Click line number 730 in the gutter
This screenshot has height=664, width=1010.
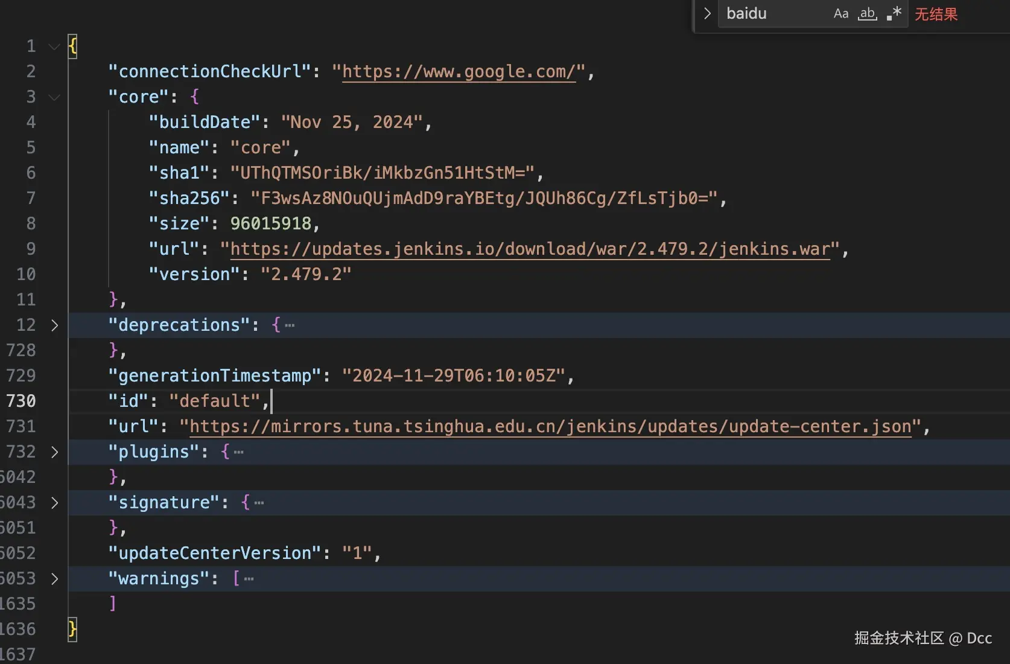point(21,401)
